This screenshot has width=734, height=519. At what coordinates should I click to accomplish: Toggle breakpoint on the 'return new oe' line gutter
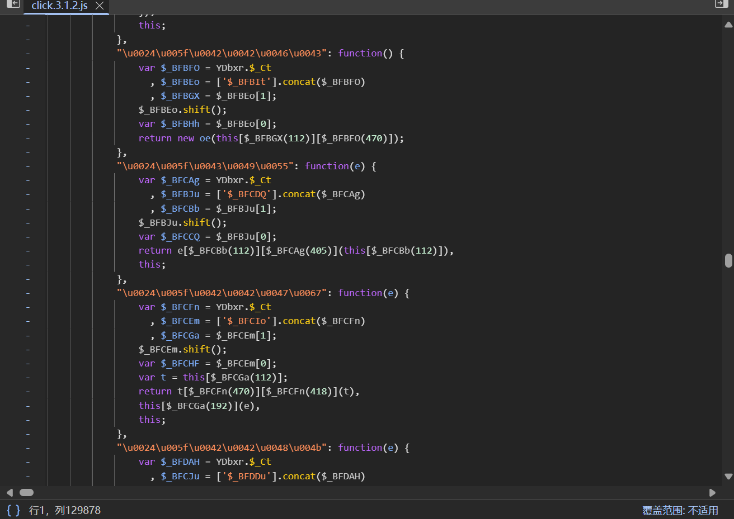pyautogui.click(x=27, y=138)
